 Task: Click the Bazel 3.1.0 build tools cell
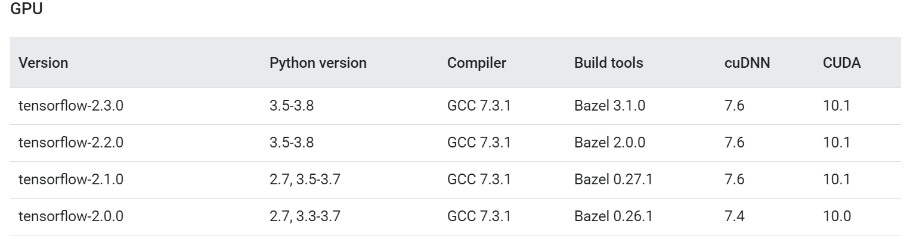click(x=610, y=106)
